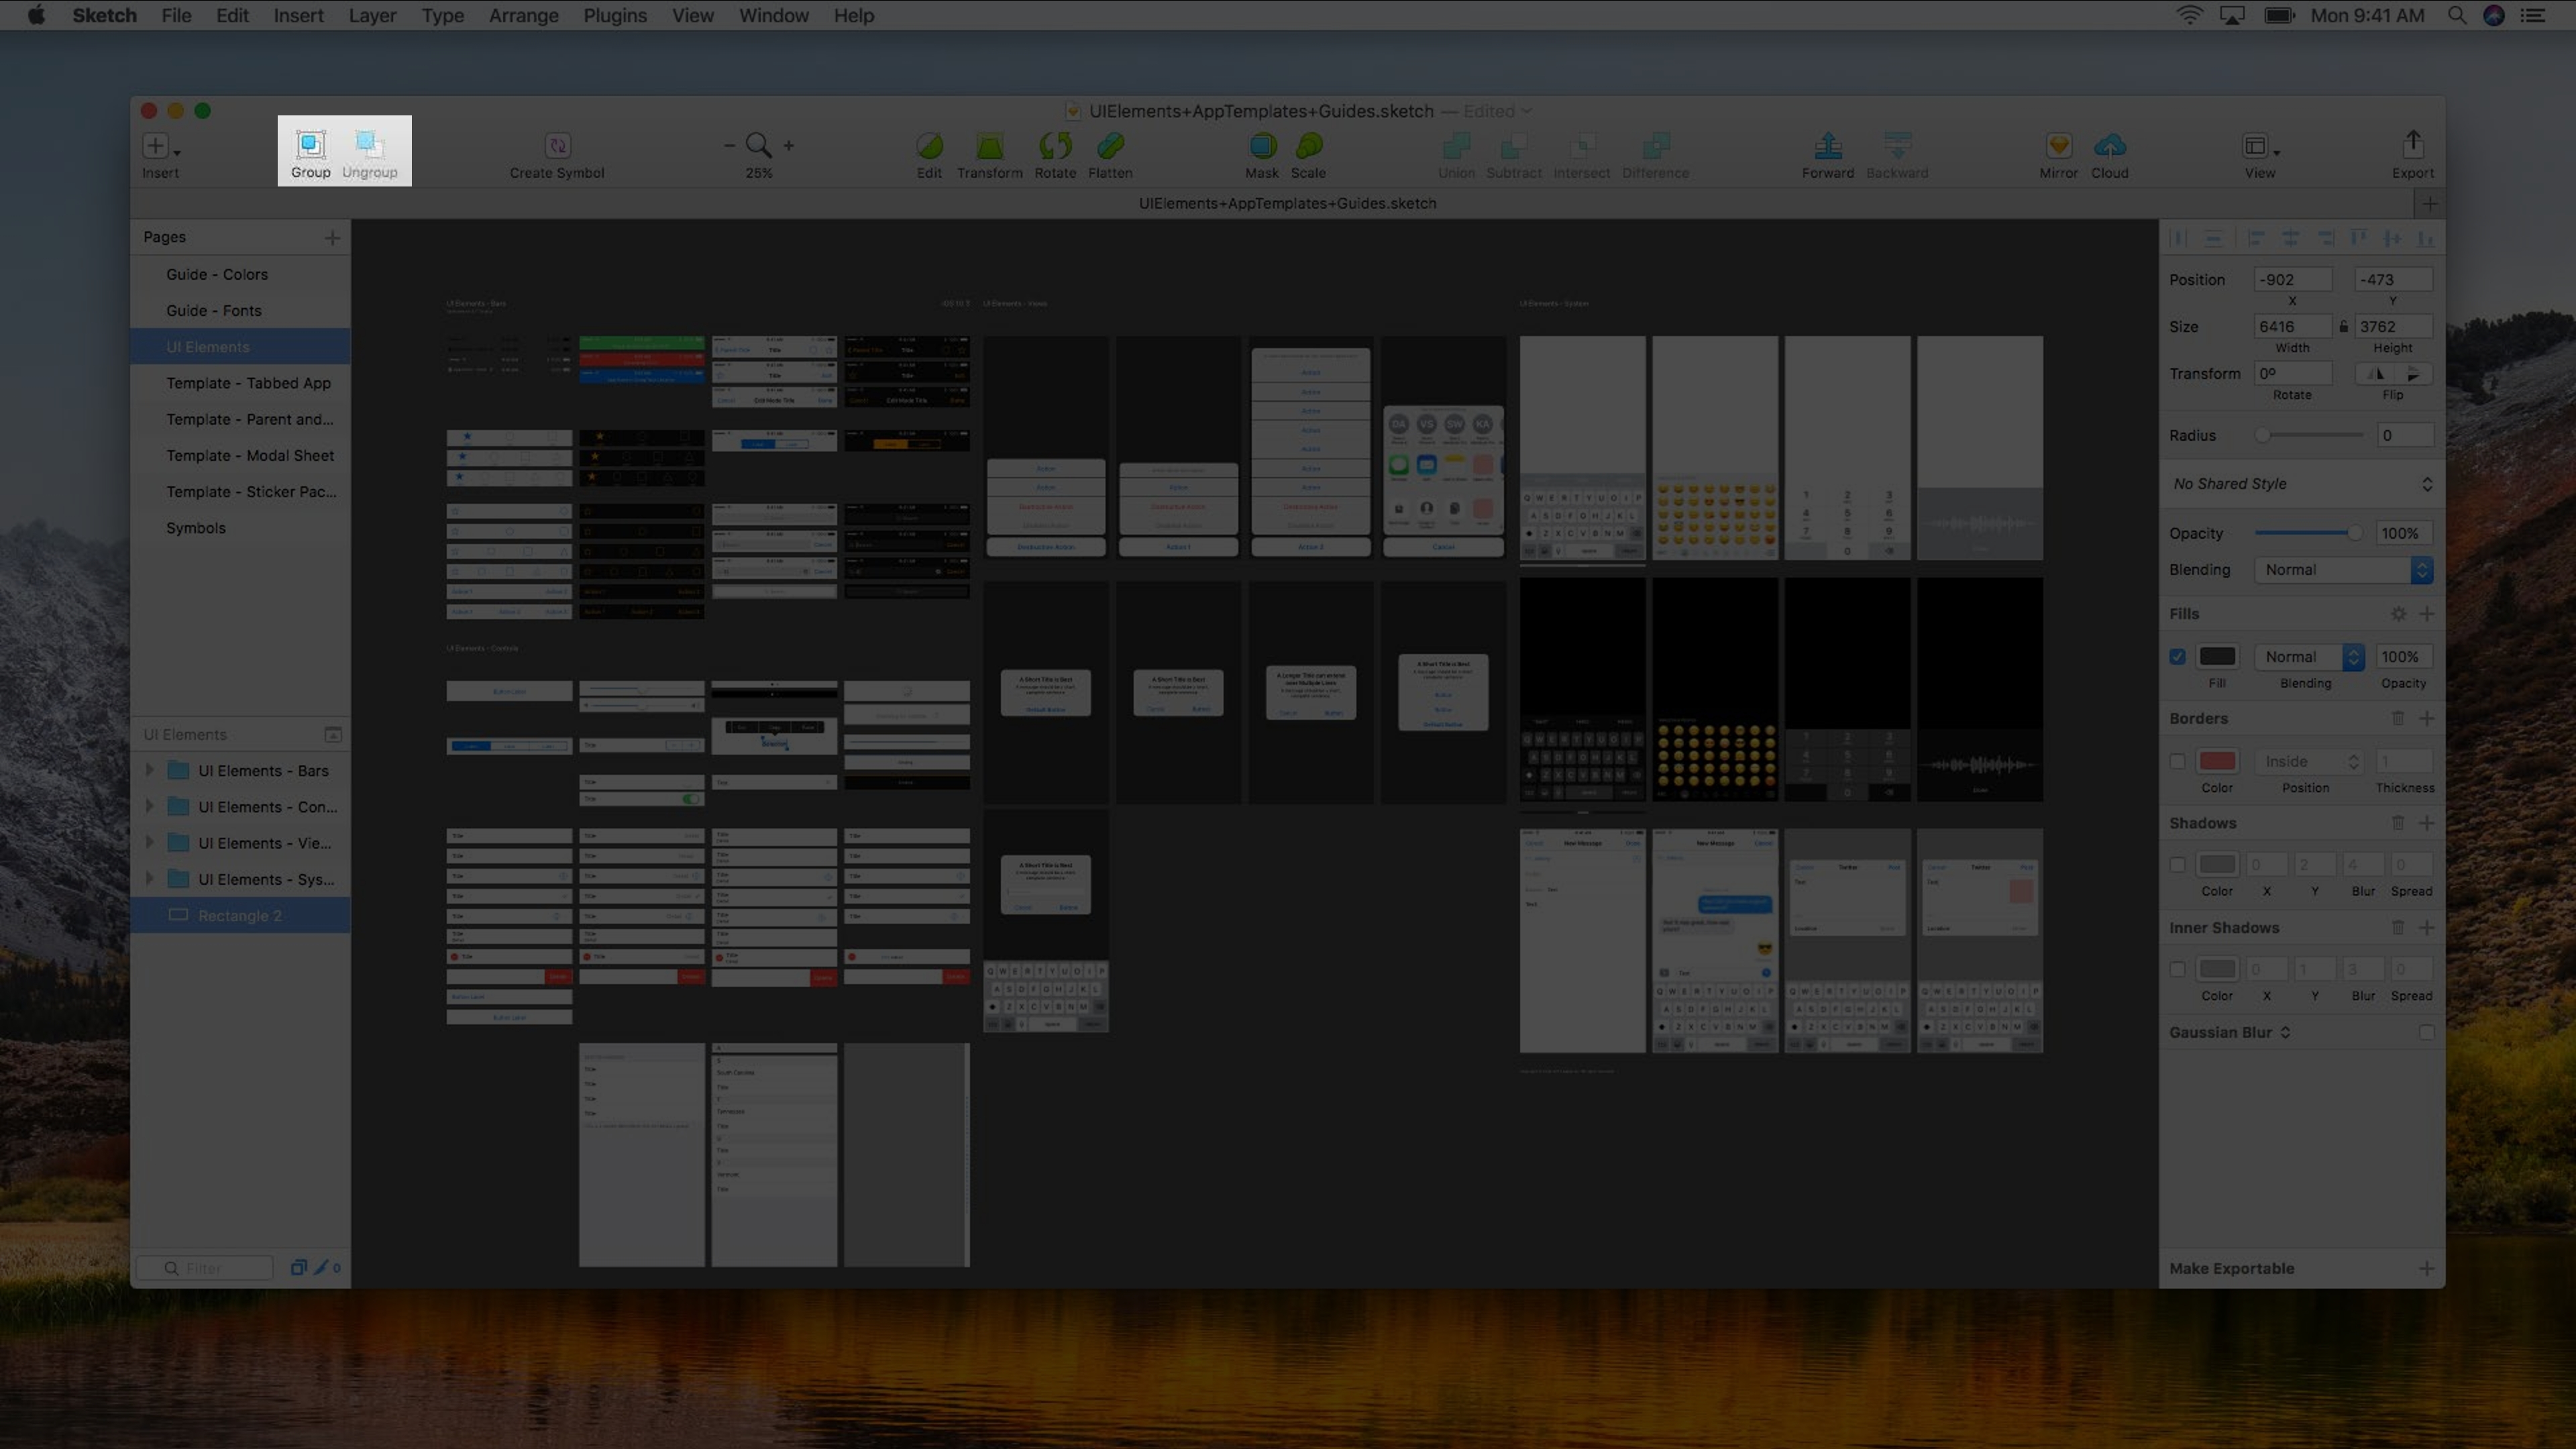
Task: Uncheck the Fills enable checkbox
Action: pos(2177,657)
